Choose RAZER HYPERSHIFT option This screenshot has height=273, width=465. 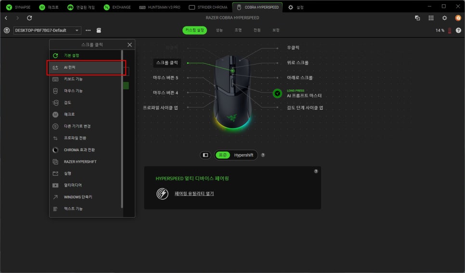pos(85,162)
